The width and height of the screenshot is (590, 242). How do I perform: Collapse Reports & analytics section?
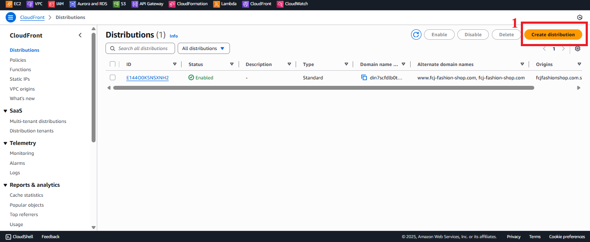click(x=5, y=185)
